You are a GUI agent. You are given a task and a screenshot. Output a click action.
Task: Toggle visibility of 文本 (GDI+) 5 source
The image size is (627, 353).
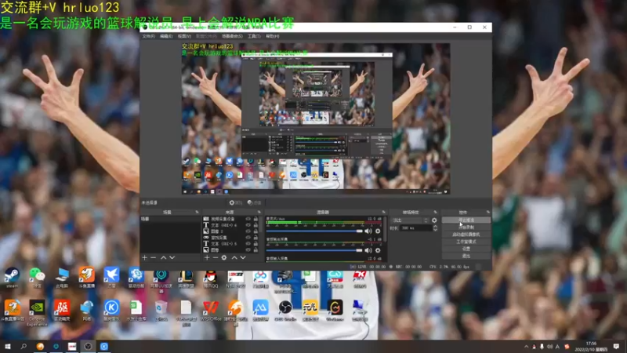pyautogui.click(x=248, y=243)
